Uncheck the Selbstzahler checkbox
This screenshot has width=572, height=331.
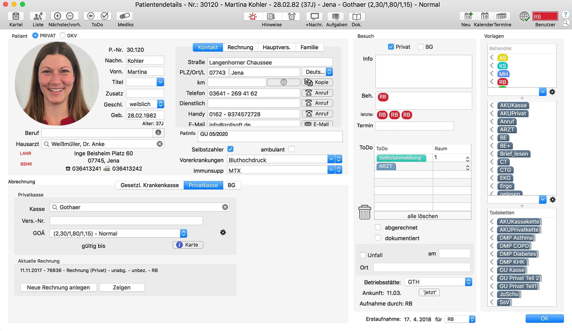[230, 149]
